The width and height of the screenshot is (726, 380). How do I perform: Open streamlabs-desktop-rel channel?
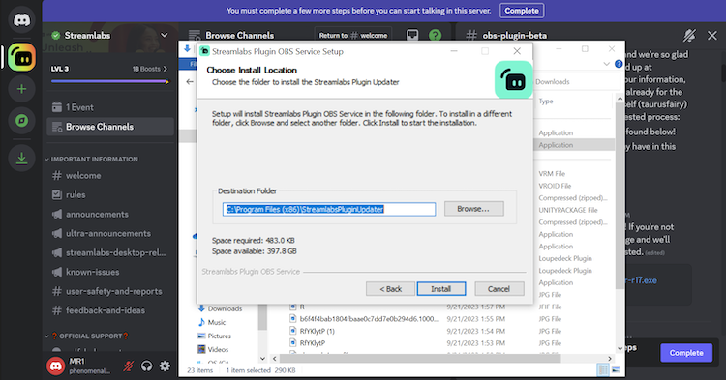click(x=110, y=253)
